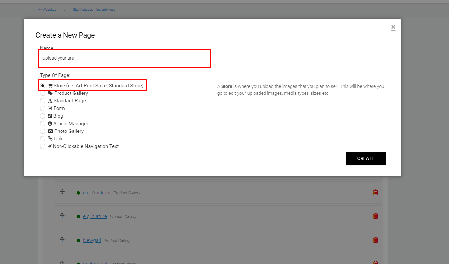
Task: Pick the Form page type option
Action: pos(43,108)
